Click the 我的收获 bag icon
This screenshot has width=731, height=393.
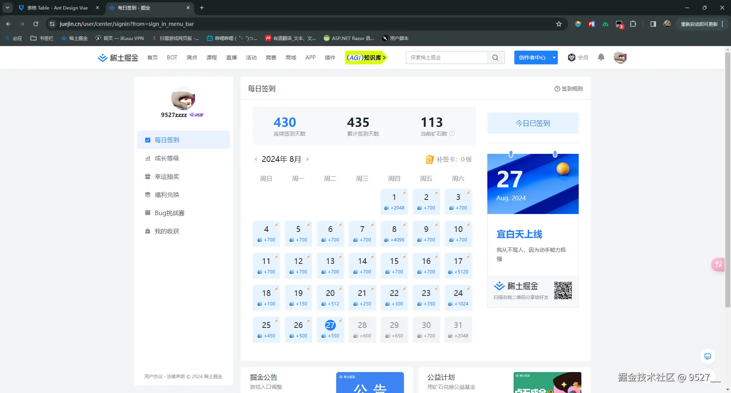148,231
